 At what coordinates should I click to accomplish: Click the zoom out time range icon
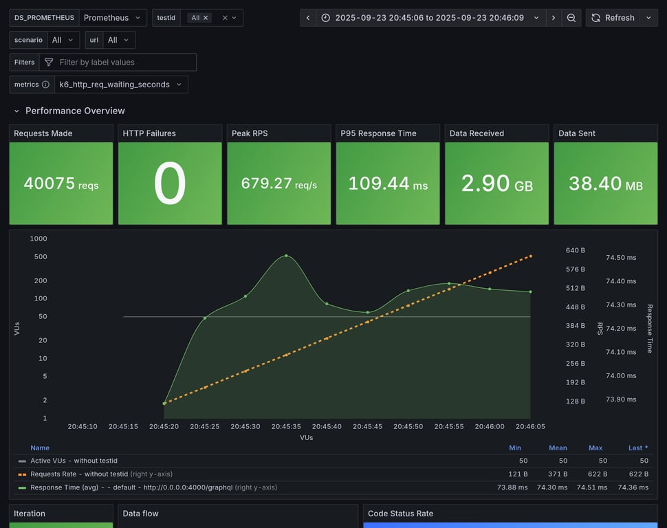[571, 18]
